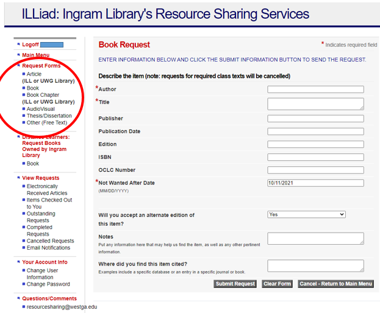Image resolution: width=380 pixels, height=313 pixels.
Task: Focus the OCLC Number field
Action: click(x=315, y=170)
